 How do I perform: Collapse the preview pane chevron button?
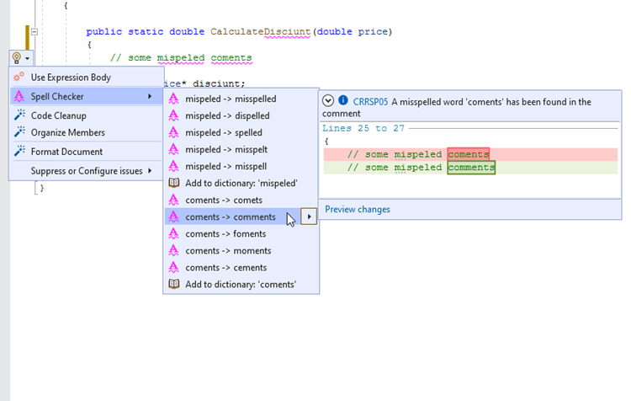tap(328, 100)
